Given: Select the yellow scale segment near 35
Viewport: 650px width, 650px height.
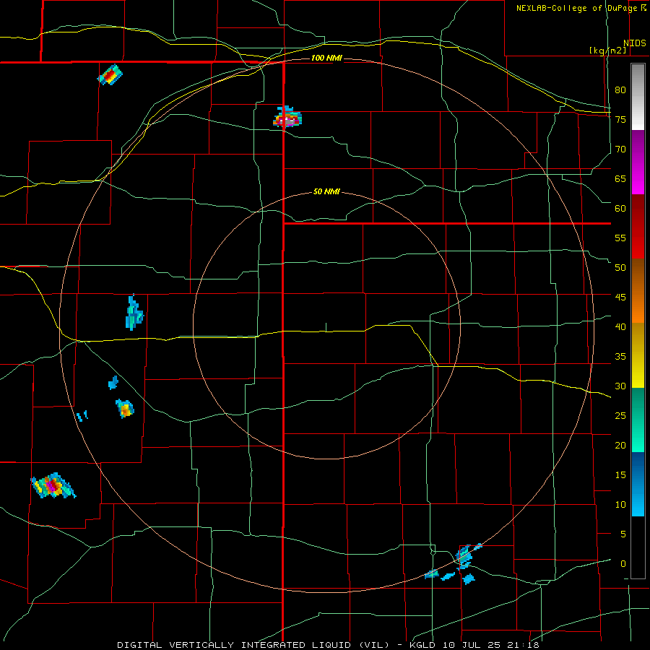Looking at the screenshot, I should [638, 355].
